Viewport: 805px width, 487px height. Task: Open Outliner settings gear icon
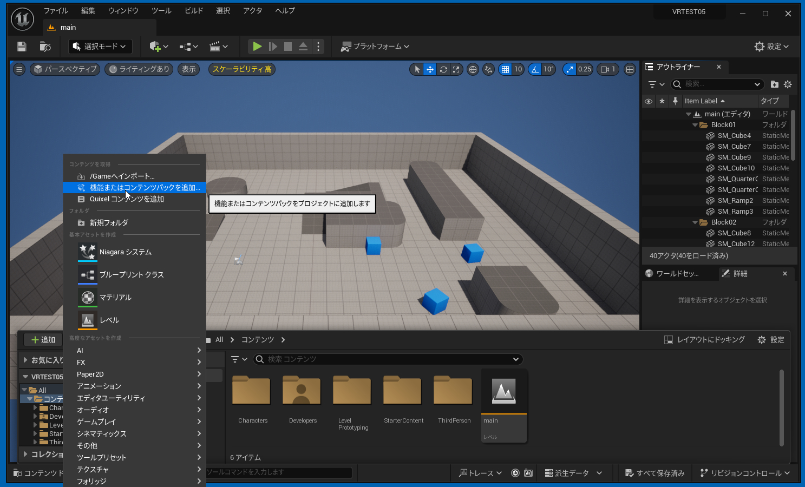pos(788,84)
